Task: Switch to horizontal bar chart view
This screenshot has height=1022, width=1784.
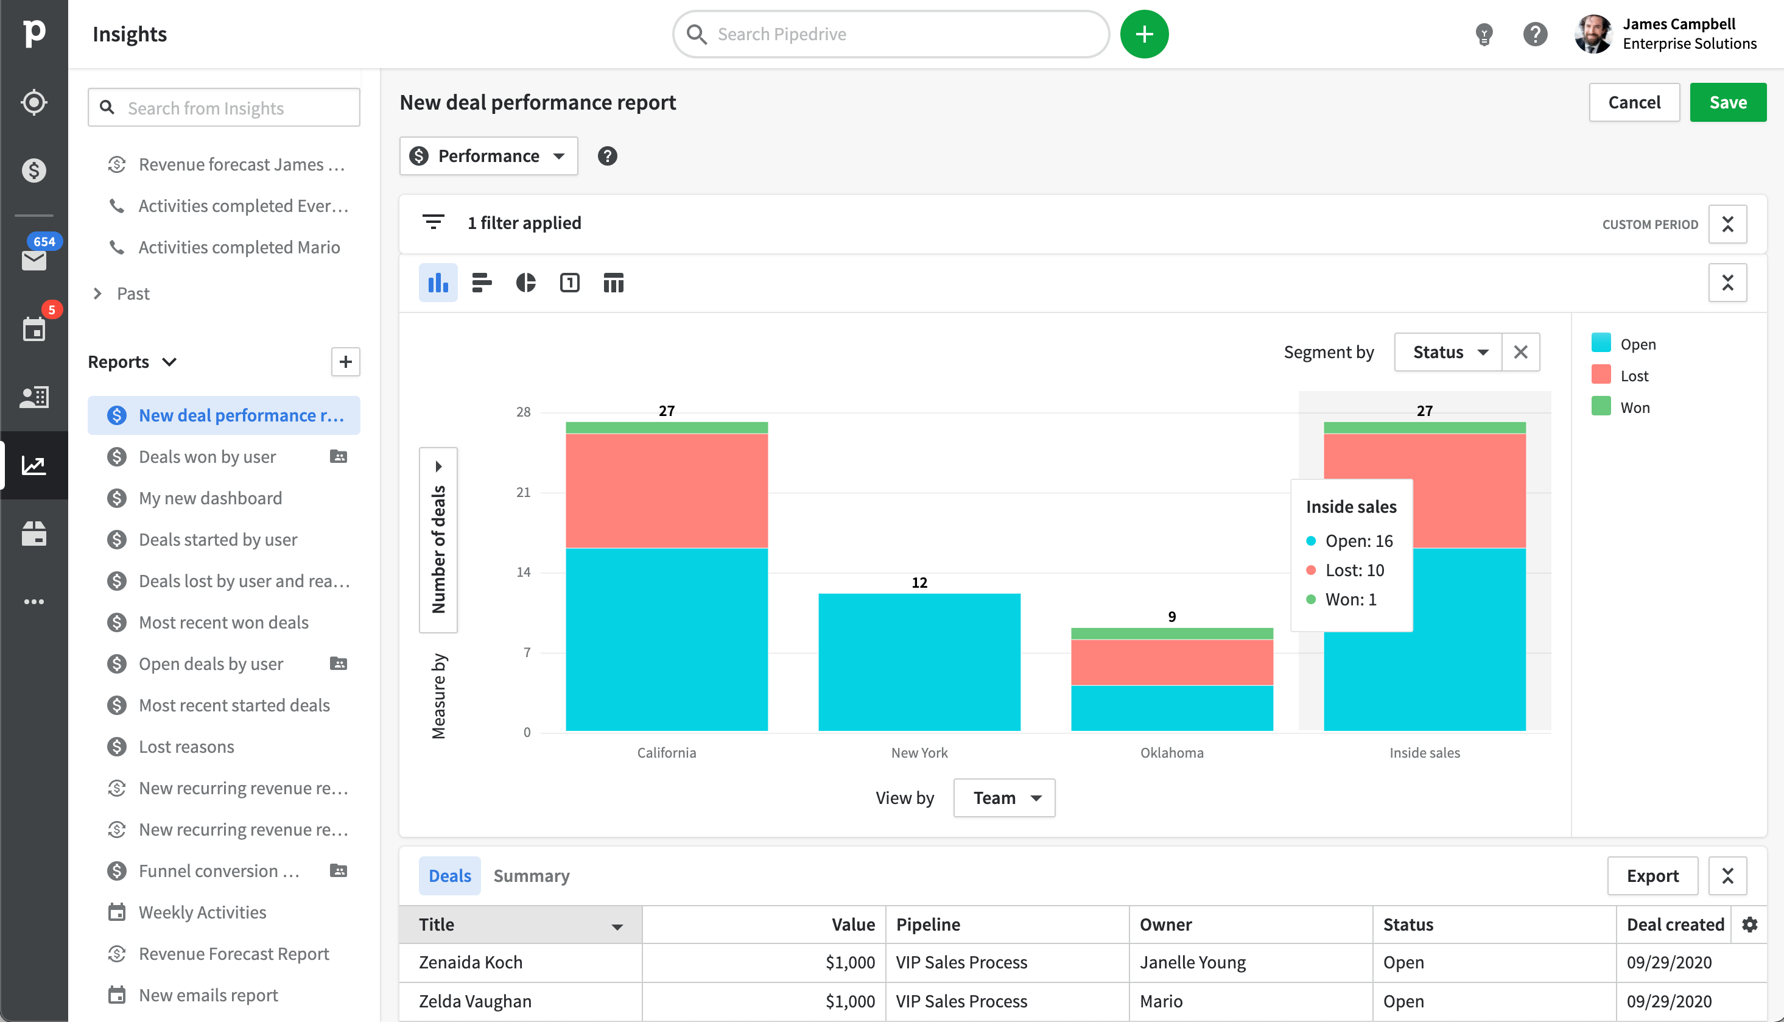Action: (482, 283)
